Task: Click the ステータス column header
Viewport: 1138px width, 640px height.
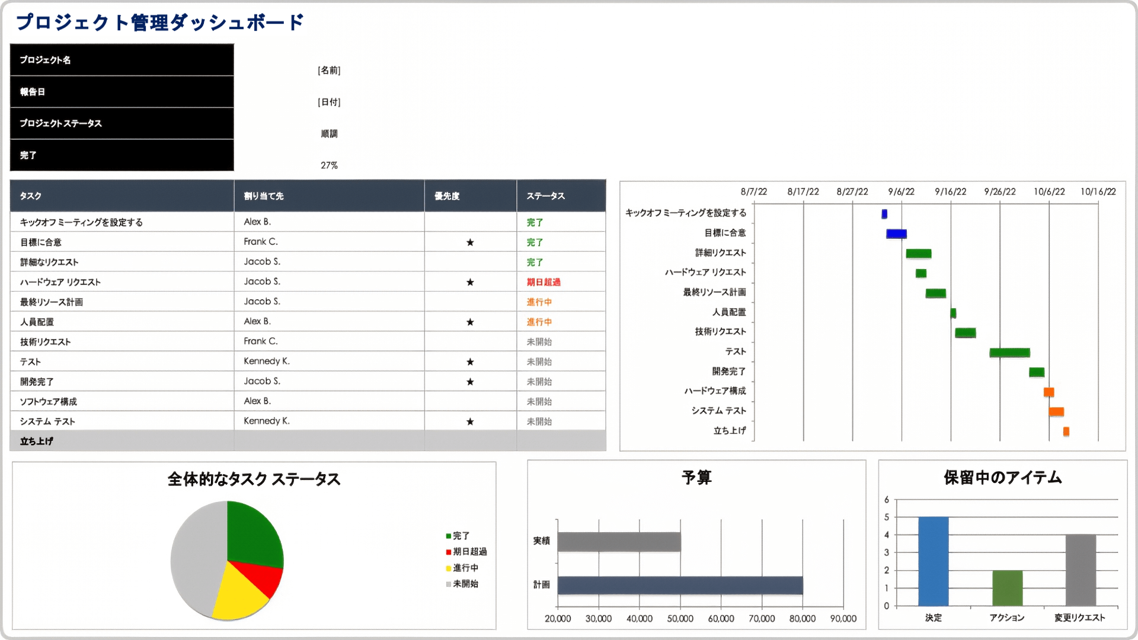Action: [561, 196]
